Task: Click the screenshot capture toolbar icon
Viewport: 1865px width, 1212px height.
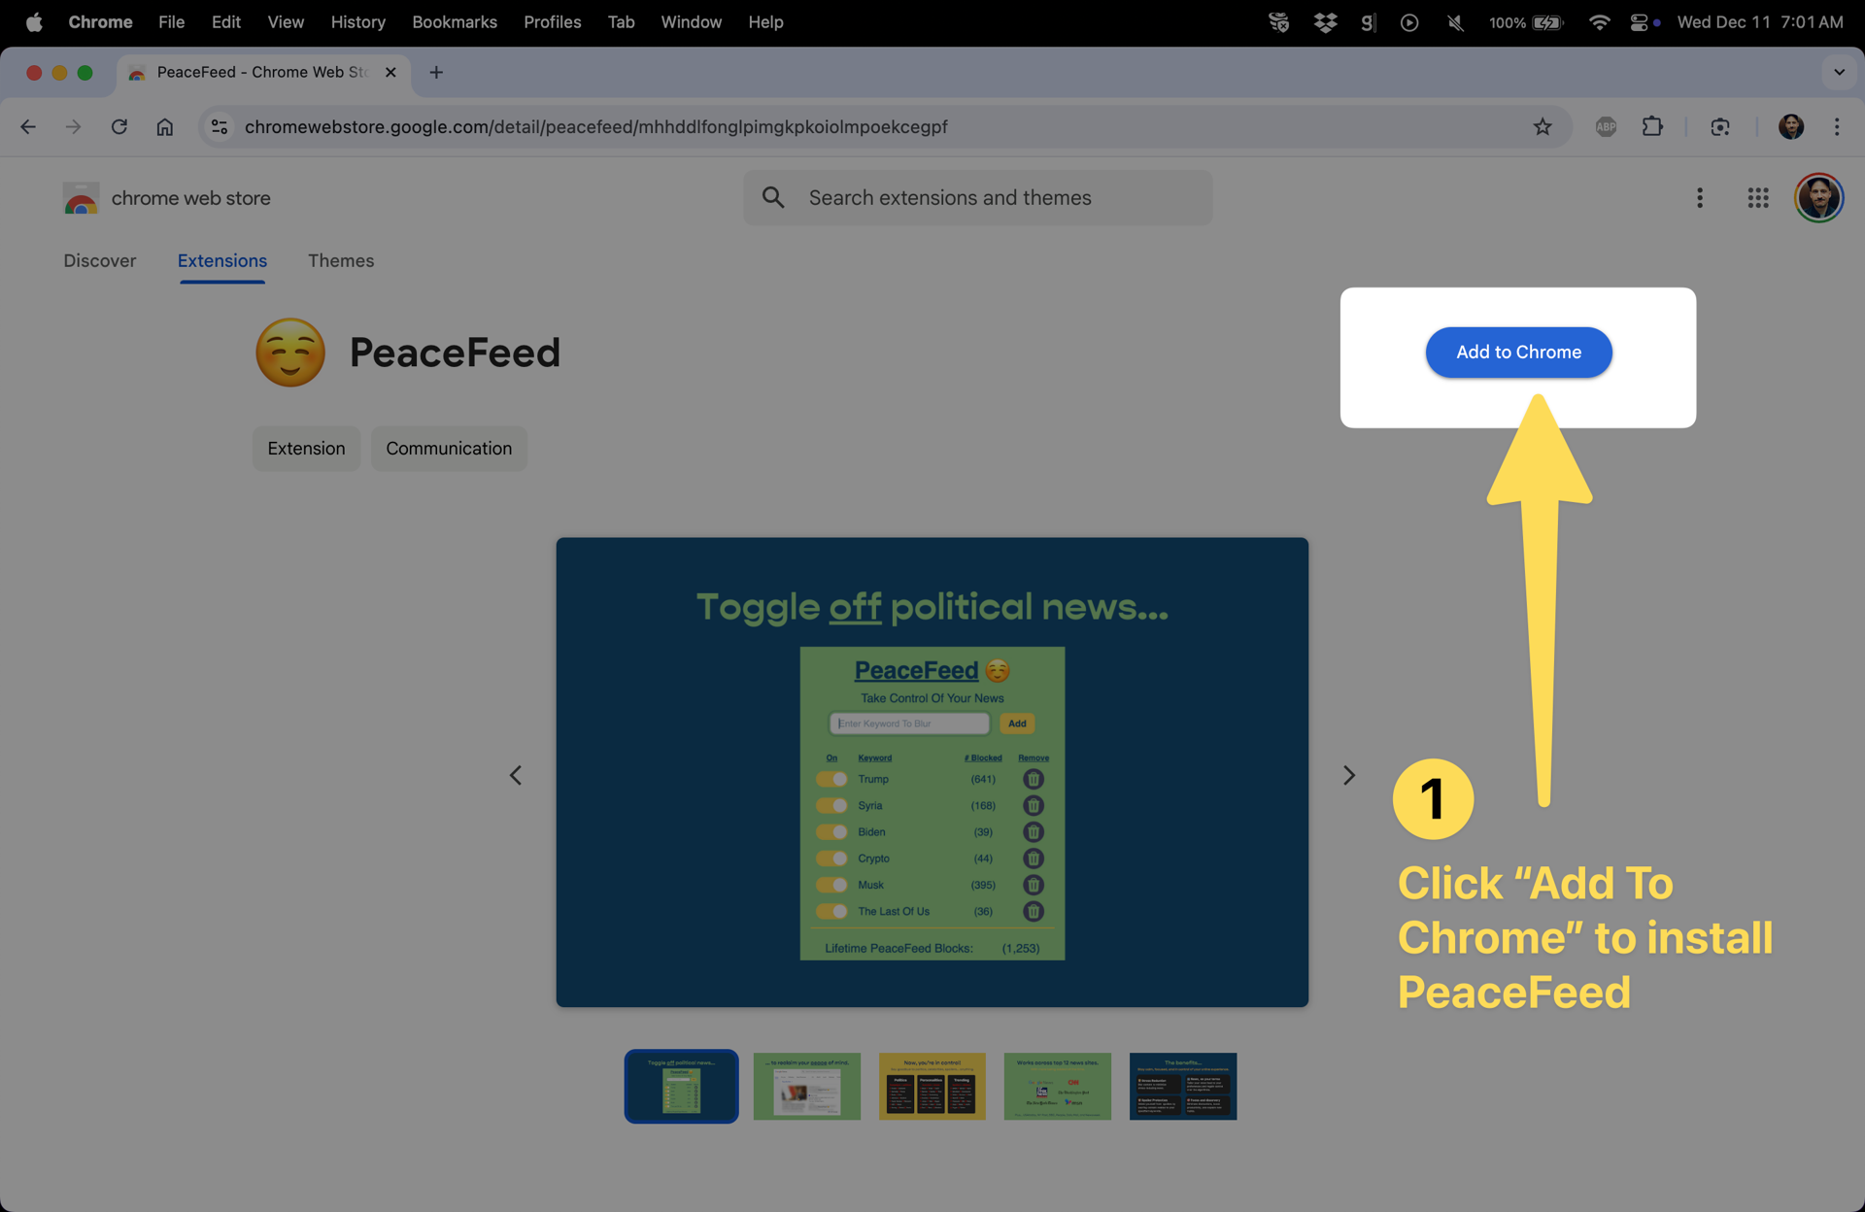Action: click(x=1719, y=127)
